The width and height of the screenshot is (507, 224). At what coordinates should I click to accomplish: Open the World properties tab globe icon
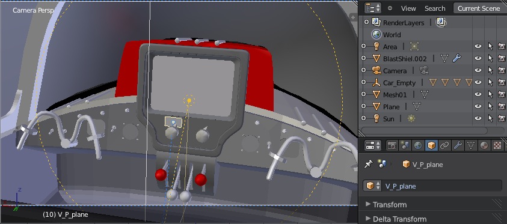point(418,145)
